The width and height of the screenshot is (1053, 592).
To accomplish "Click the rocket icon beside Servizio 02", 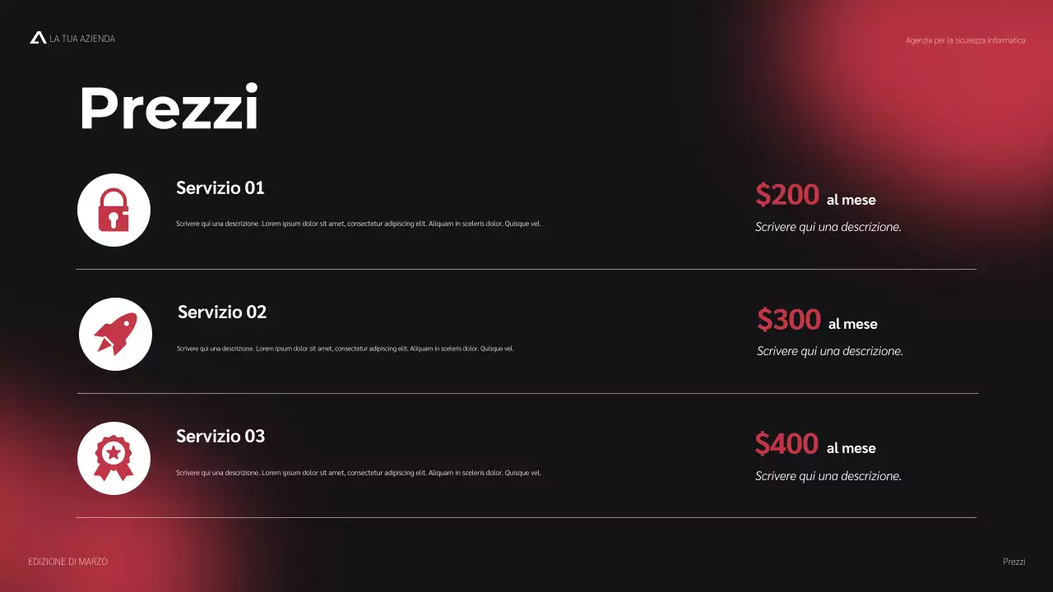I will point(115,335).
